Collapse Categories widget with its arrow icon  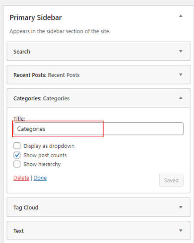(x=181, y=98)
